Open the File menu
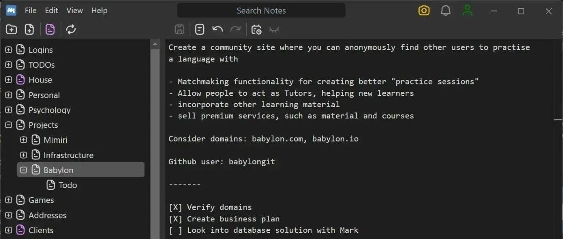Viewport: 563px width, 239px height. [x=31, y=11]
